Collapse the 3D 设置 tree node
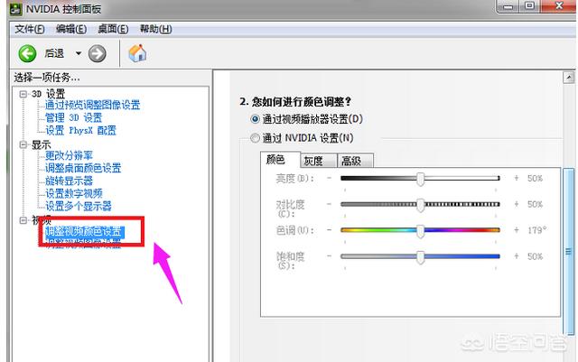This screenshot has width=578, height=362. pyautogui.click(x=23, y=94)
